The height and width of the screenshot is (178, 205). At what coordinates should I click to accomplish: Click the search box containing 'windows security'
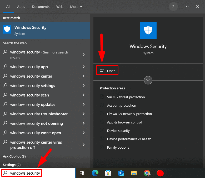38,173
